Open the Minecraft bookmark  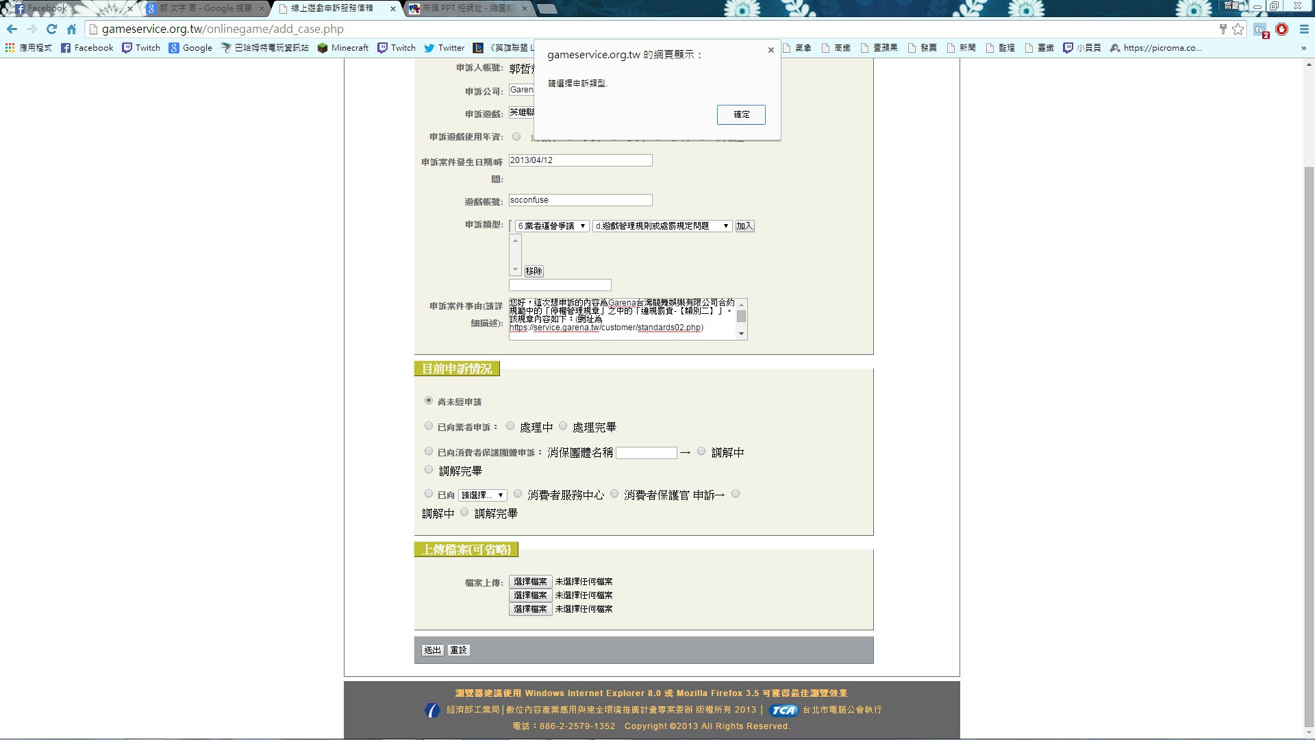(343, 48)
